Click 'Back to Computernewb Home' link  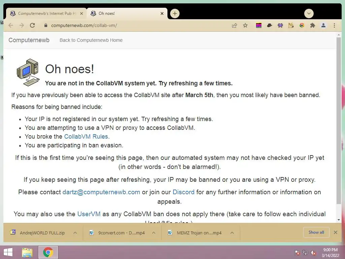[91, 40]
